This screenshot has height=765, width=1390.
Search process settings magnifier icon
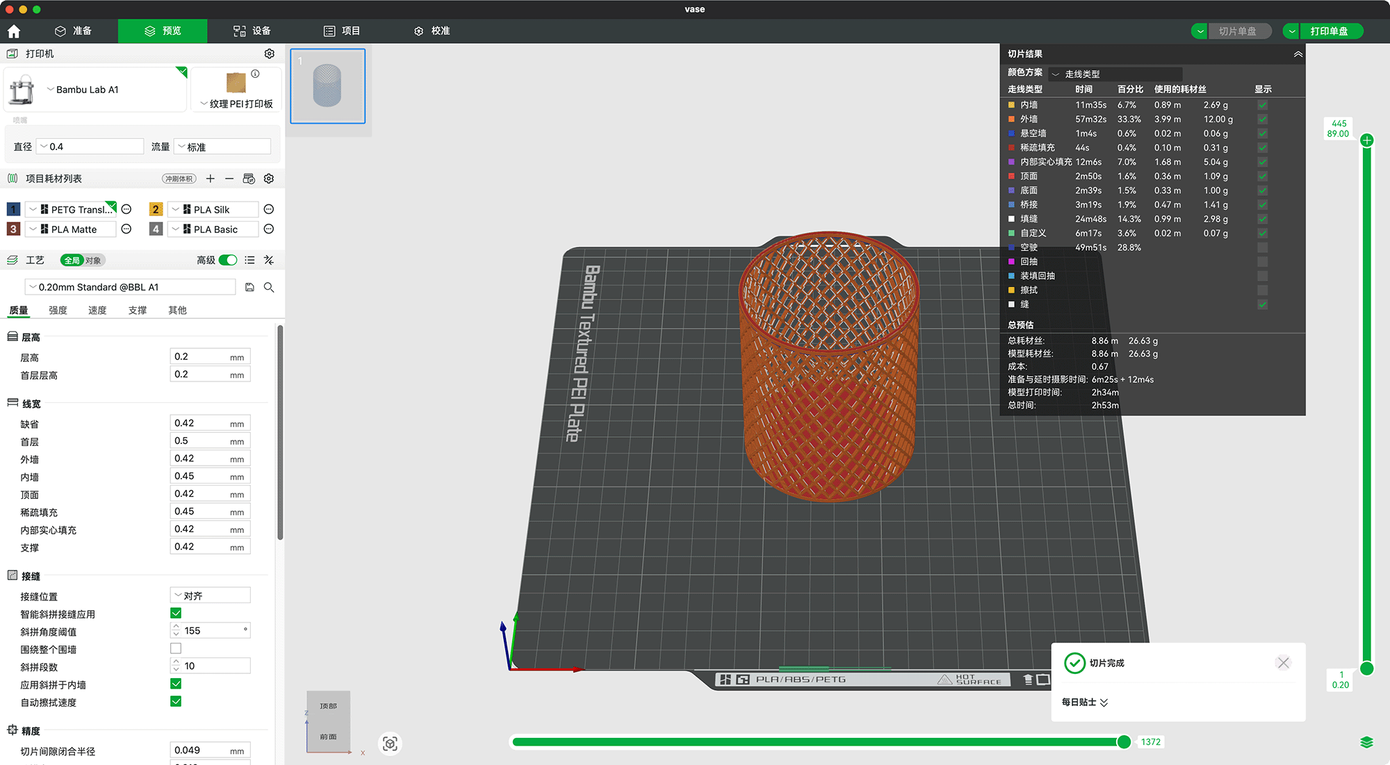[269, 287]
